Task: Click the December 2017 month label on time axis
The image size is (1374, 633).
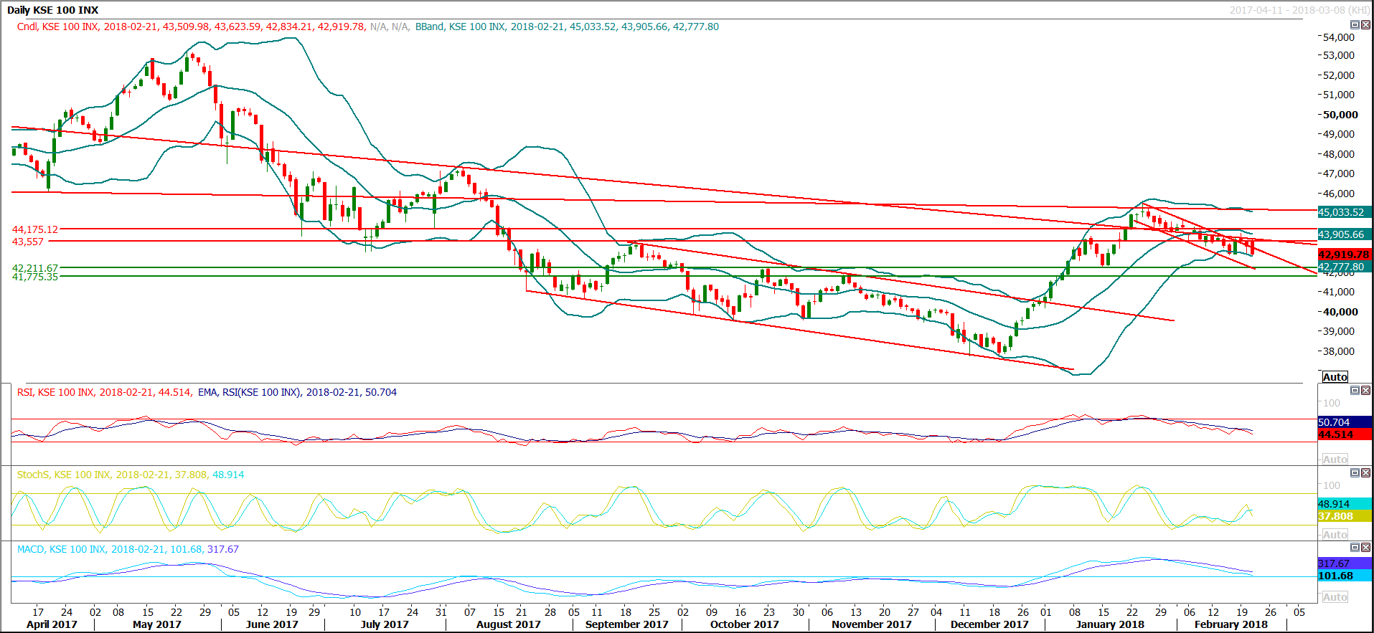Action: coord(989,624)
